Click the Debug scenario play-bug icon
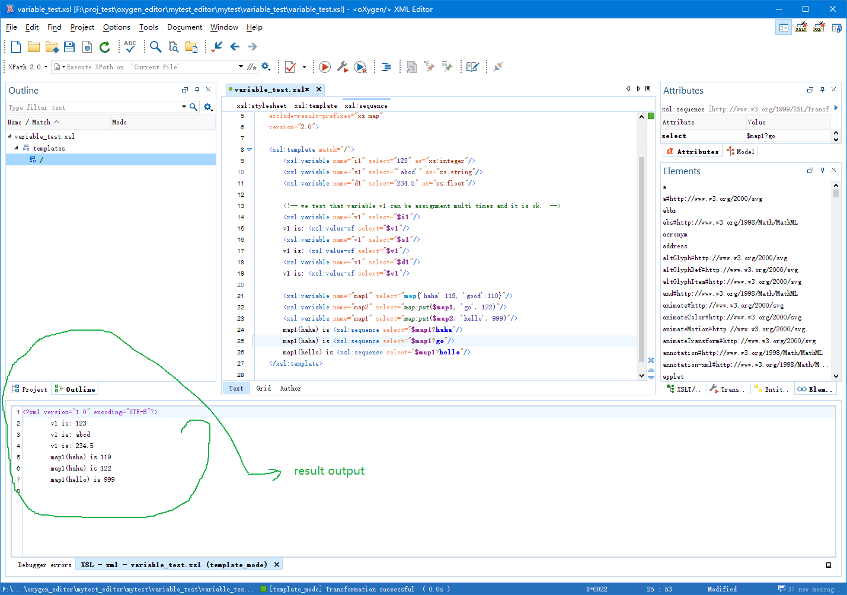This screenshot has height=595, width=847. click(x=360, y=67)
